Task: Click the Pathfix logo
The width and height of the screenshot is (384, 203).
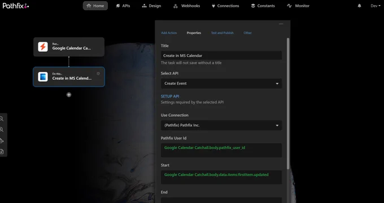Action: click(x=16, y=6)
